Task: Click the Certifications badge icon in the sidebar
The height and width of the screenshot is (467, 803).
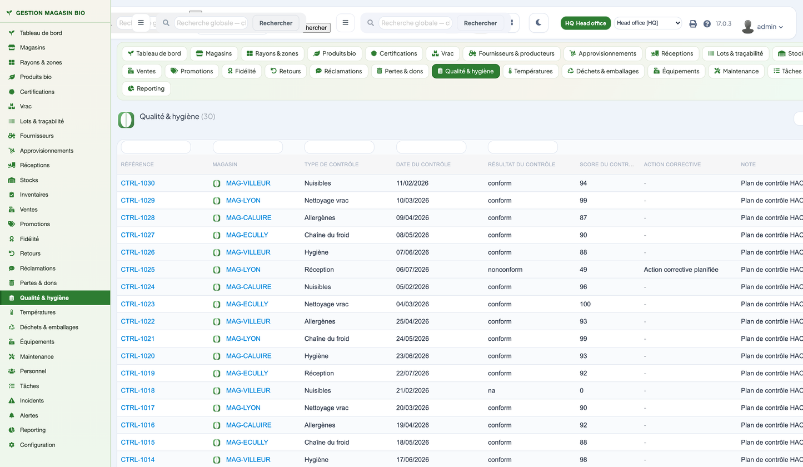Action: tap(12, 92)
